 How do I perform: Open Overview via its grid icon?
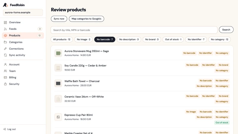point(5,23)
